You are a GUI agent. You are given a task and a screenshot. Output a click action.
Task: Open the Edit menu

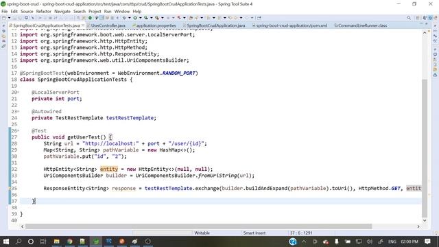click(x=14, y=12)
